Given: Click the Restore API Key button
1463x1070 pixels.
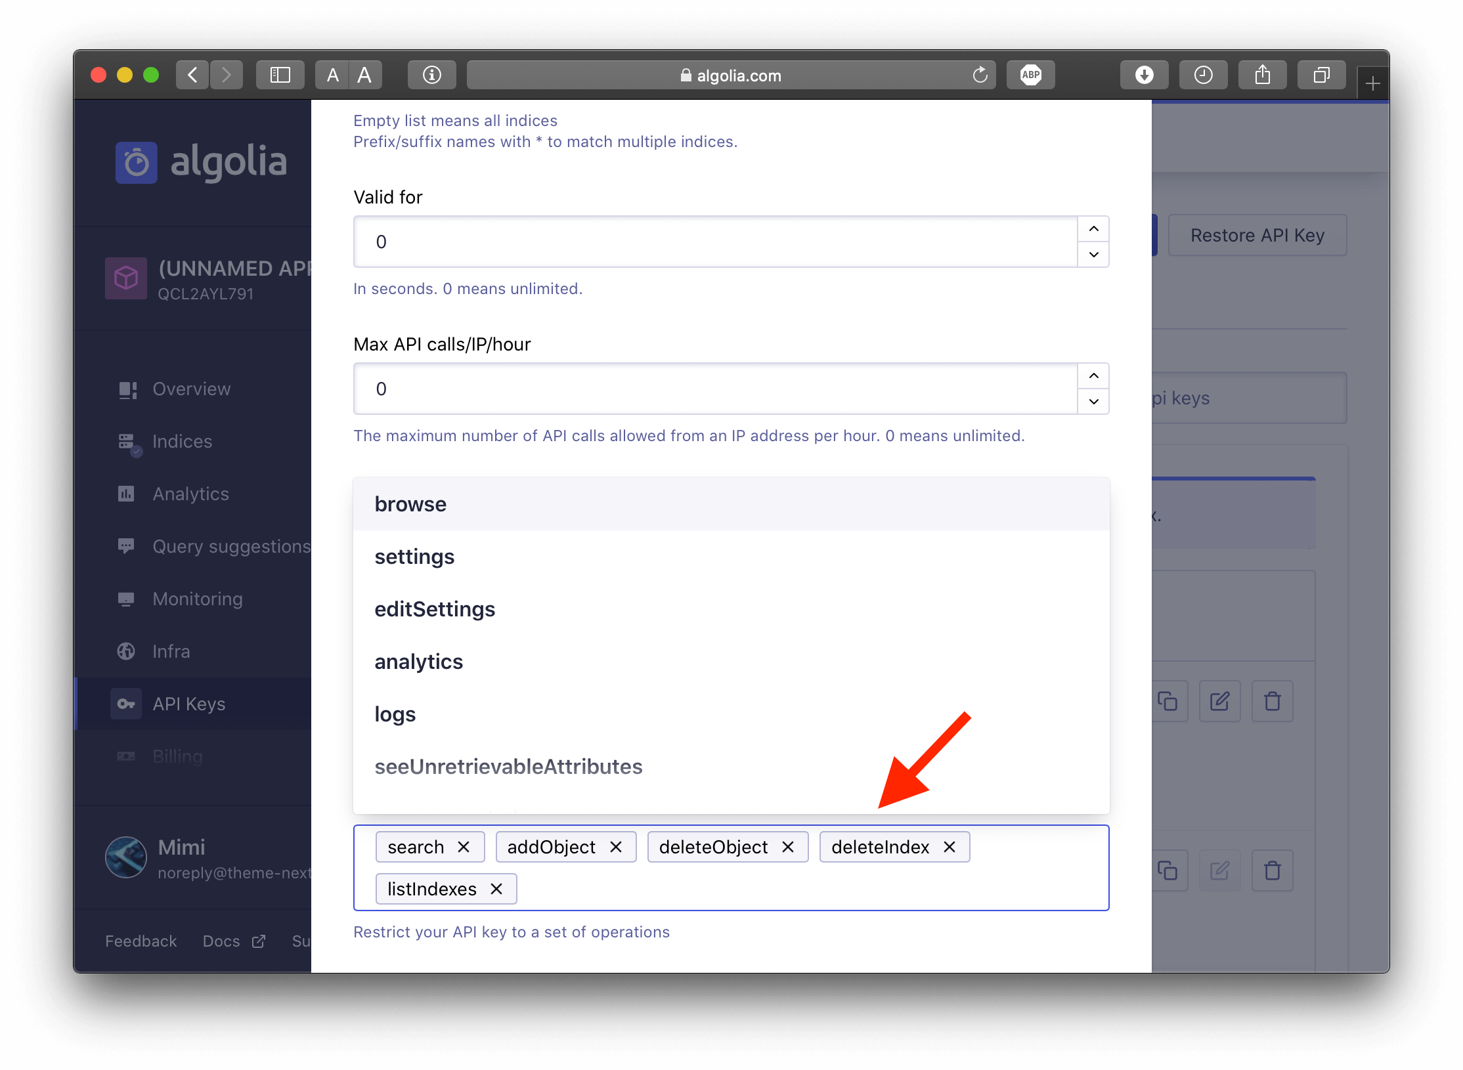Looking at the screenshot, I should click(1256, 235).
